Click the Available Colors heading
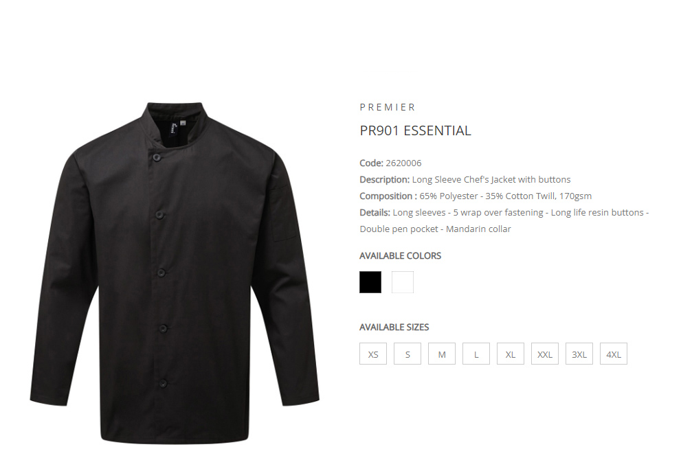Image resolution: width=681 pixels, height=471 pixels. [400, 255]
